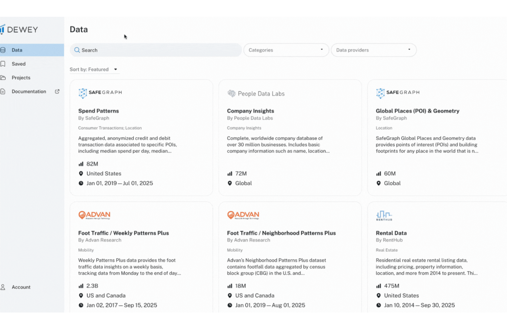Click the People Data Labs logo

[256, 94]
